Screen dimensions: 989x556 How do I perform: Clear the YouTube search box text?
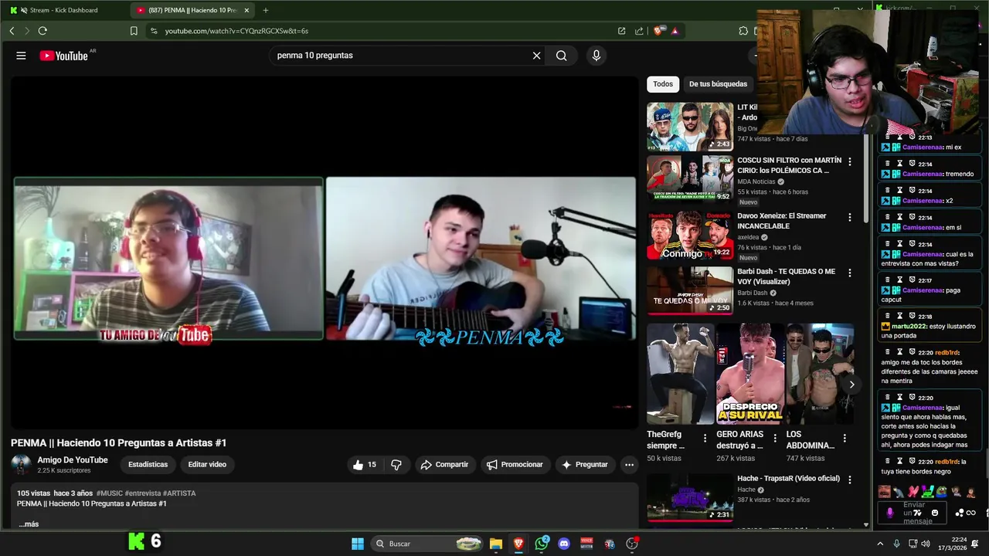click(536, 56)
